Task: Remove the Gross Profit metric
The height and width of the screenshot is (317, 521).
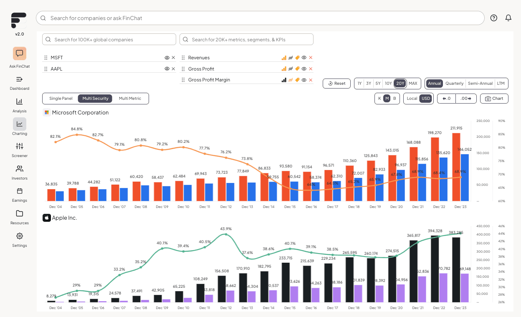Action: (x=311, y=69)
